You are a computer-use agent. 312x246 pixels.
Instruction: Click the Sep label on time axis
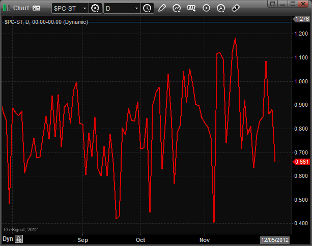(x=83, y=240)
